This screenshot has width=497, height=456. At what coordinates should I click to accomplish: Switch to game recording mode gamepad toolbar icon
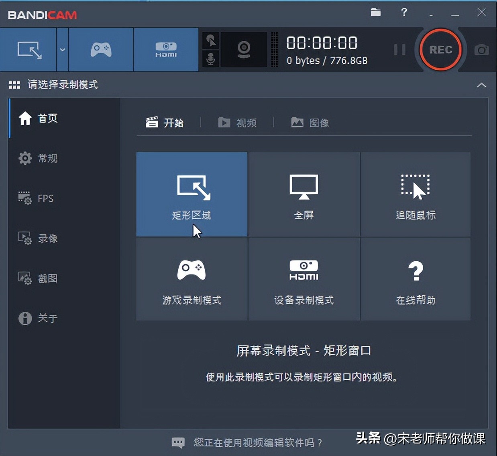click(101, 50)
